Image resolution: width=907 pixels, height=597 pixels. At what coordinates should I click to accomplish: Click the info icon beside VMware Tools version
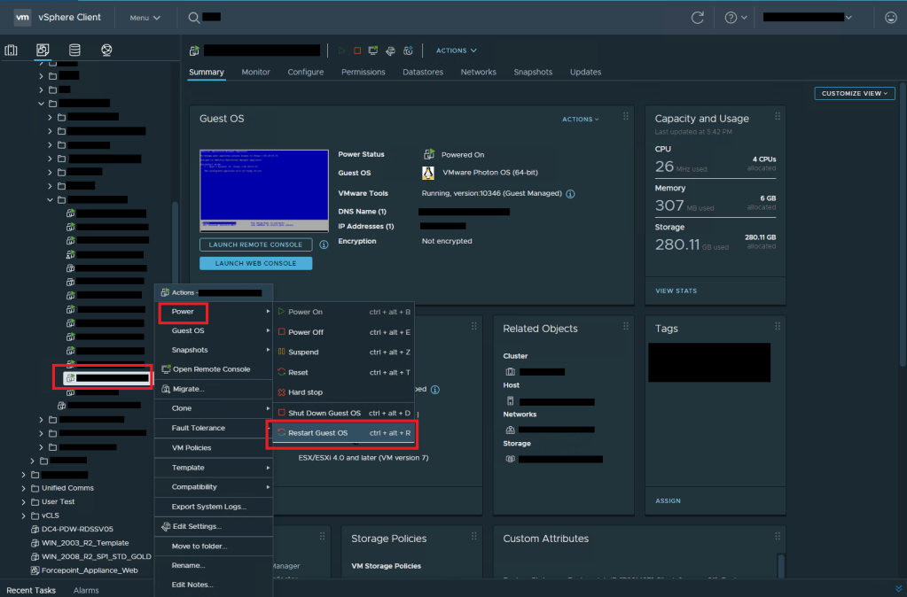(570, 193)
